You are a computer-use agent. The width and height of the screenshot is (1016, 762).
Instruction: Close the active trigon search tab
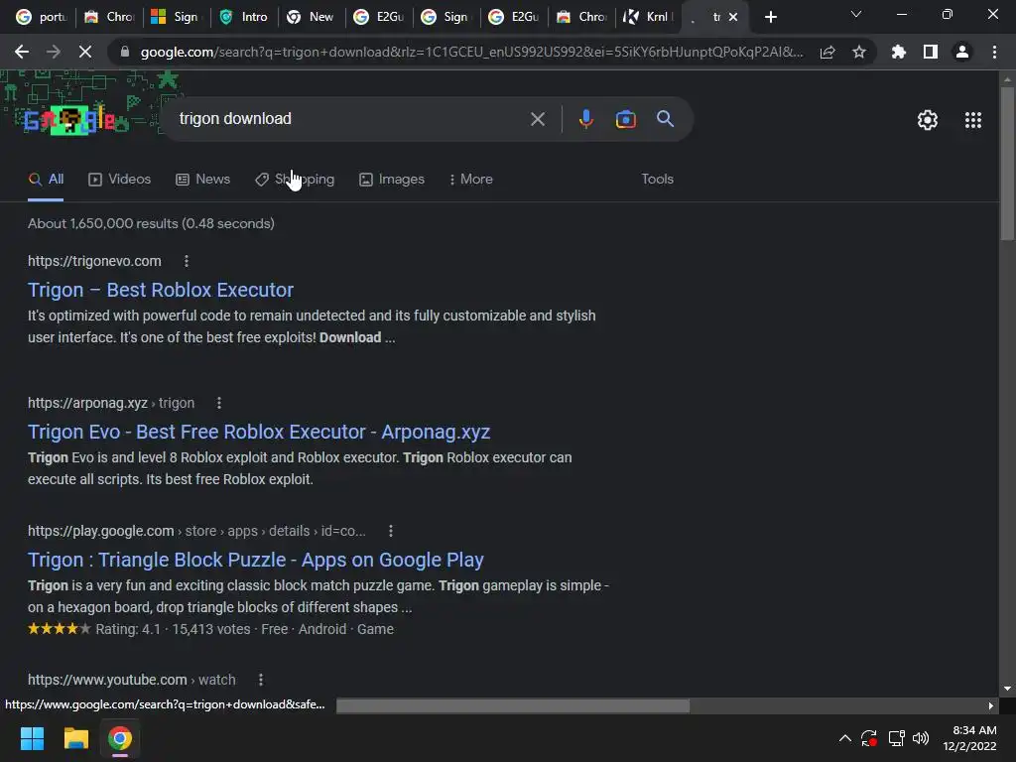click(733, 17)
